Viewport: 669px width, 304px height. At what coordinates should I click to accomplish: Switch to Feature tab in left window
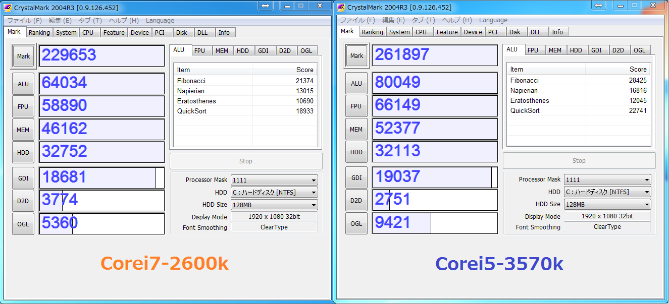coord(114,33)
